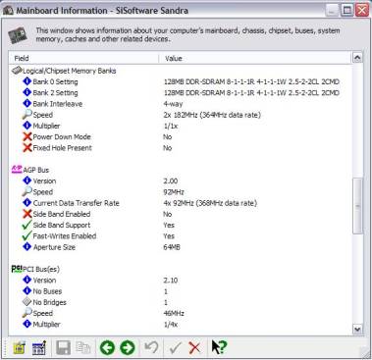Click the refresh undo arrow icon
Image resolution: width=372 pixels, height=360 pixels.
(x=151, y=347)
